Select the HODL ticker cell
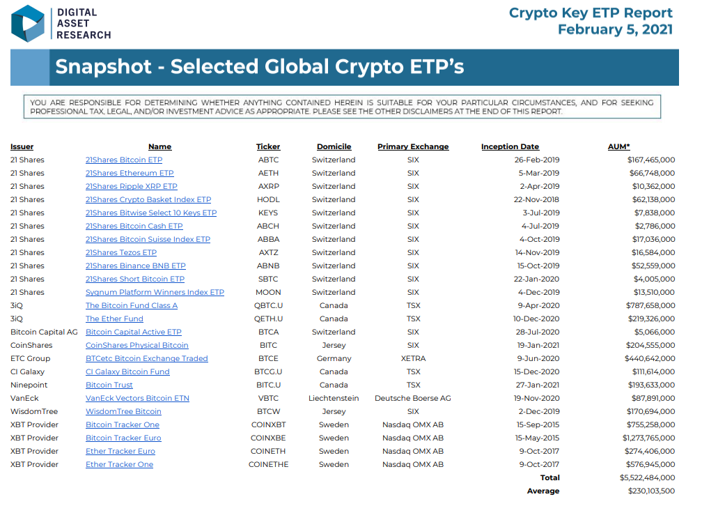 (268, 199)
